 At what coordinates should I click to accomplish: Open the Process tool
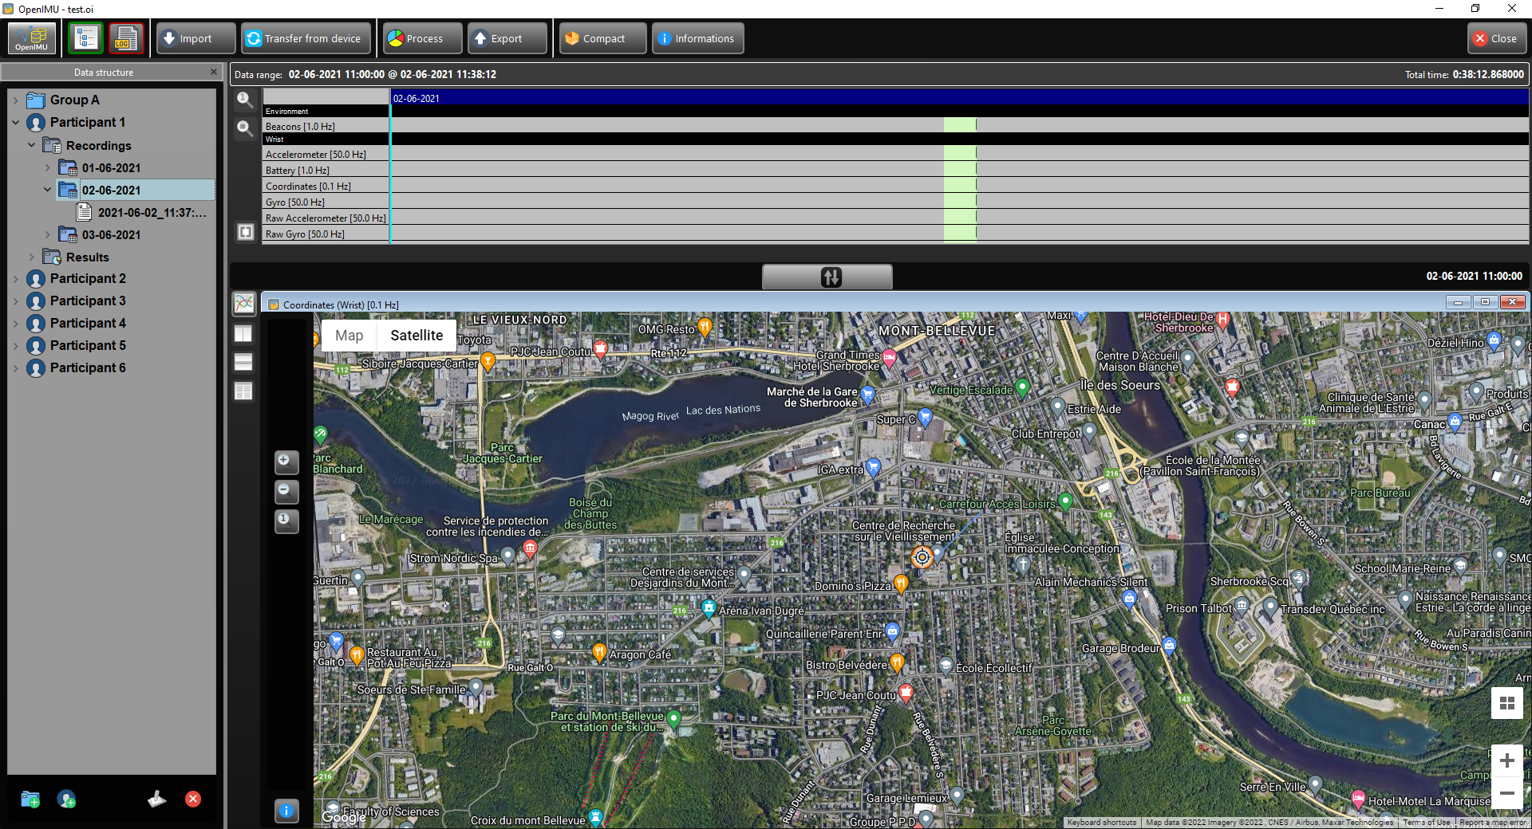pyautogui.click(x=422, y=38)
